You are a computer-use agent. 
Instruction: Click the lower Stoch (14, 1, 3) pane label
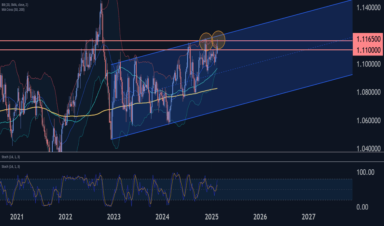(x=11, y=167)
